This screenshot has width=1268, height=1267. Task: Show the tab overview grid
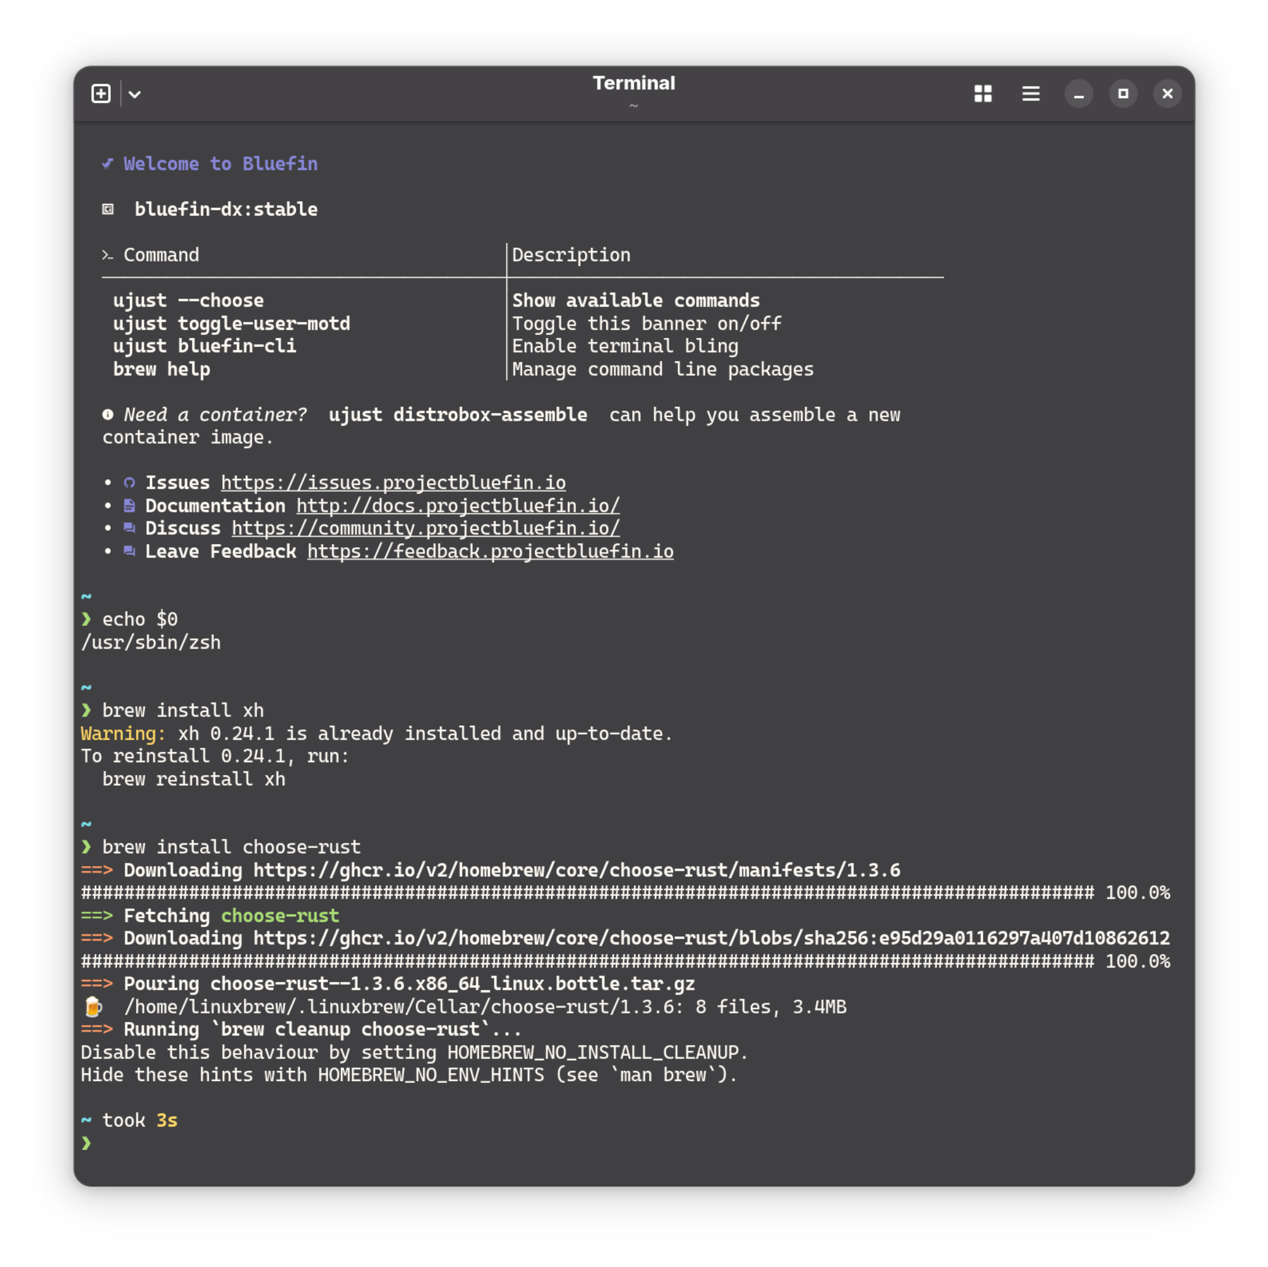(x=983, y=94)
